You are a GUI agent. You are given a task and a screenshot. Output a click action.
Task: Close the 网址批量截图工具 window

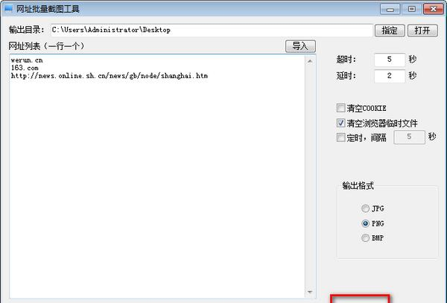(434, 9)
